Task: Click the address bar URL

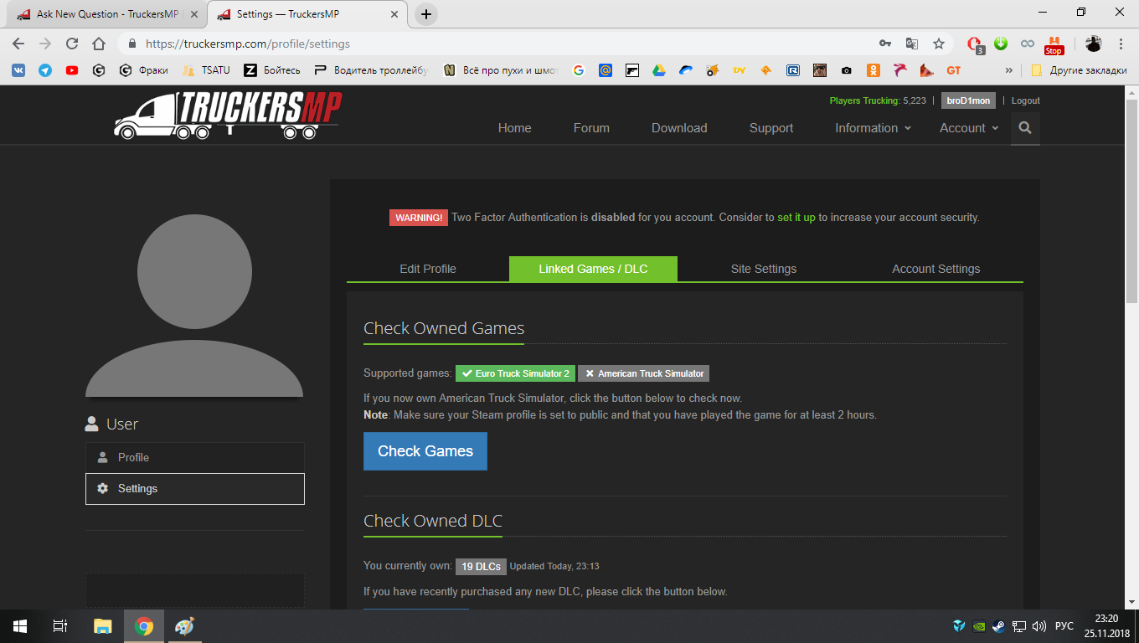Action: point(248,44)
